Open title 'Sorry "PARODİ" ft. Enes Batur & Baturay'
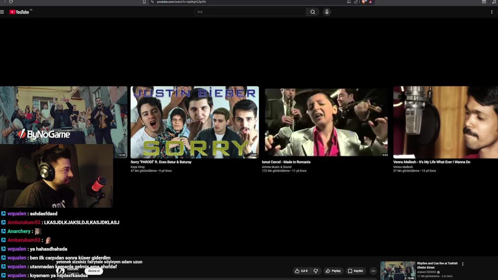The image size is (498, 280). pyautogui.click(x=161, y=162)
